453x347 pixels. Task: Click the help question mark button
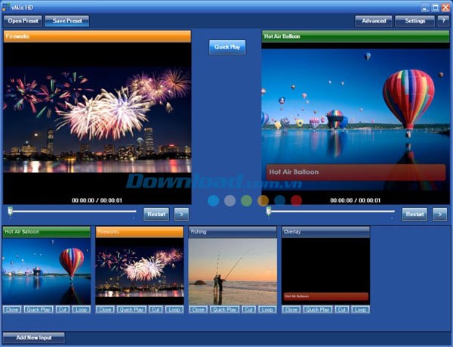coord(442,21)
